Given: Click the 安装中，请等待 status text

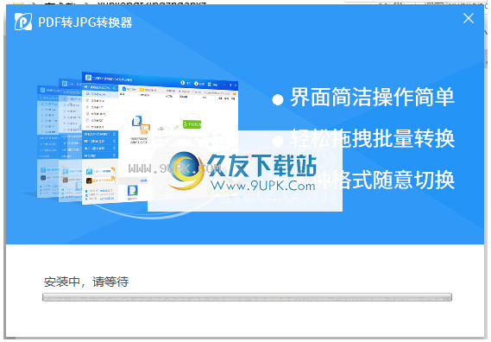Looking at the screenshot, I should [x=86, y=282].
